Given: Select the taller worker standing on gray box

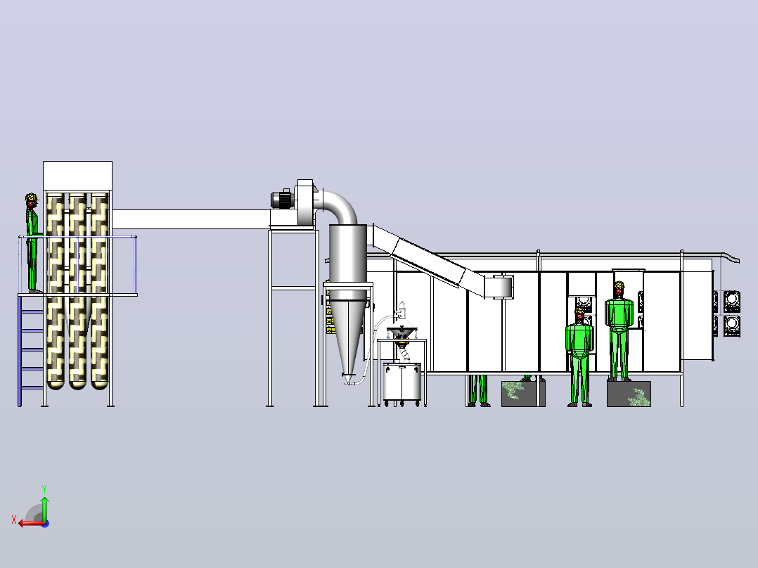Looking at the screenshot, I should click(619, 331).
